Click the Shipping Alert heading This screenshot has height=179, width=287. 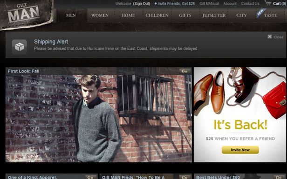point(51,42)
